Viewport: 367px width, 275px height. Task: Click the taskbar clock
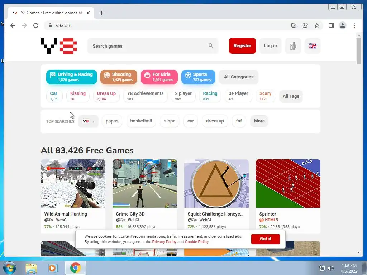(349, 268)
